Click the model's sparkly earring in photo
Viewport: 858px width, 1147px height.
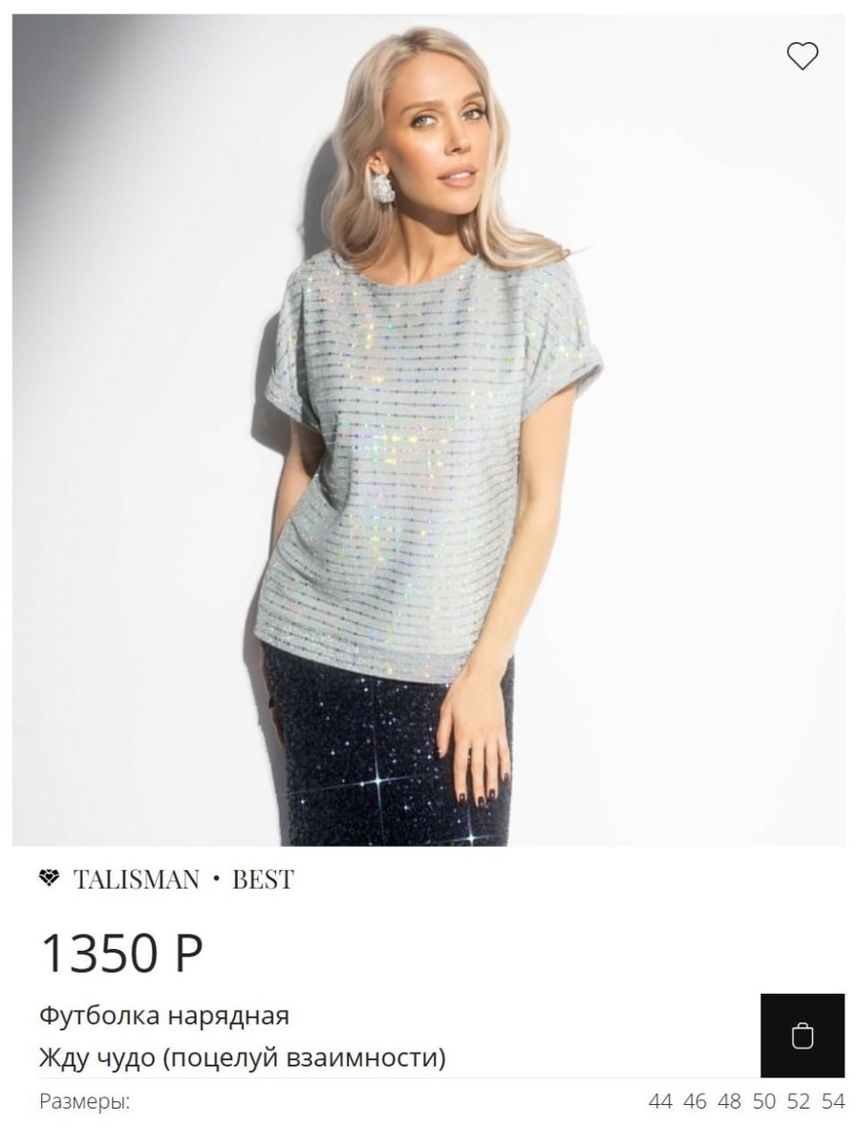383,185
